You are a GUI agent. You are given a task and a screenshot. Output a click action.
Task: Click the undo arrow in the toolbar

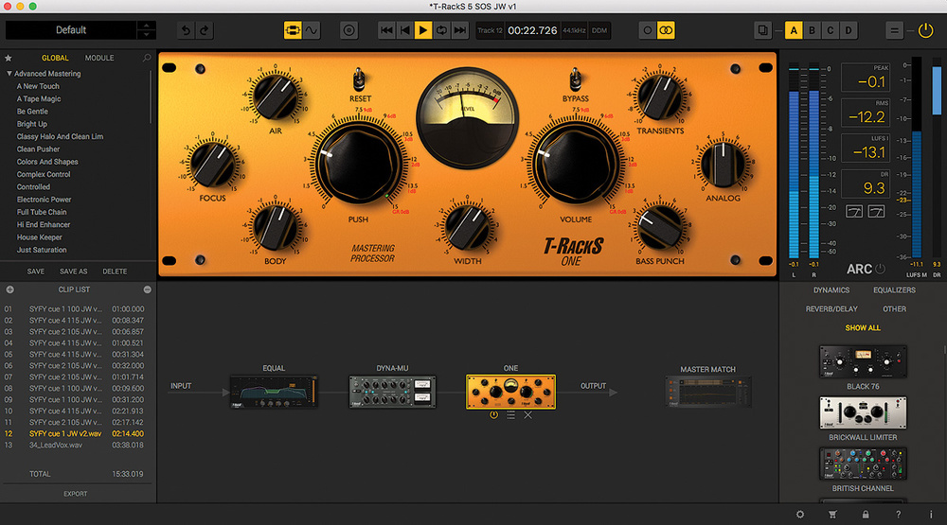(186, 31)
